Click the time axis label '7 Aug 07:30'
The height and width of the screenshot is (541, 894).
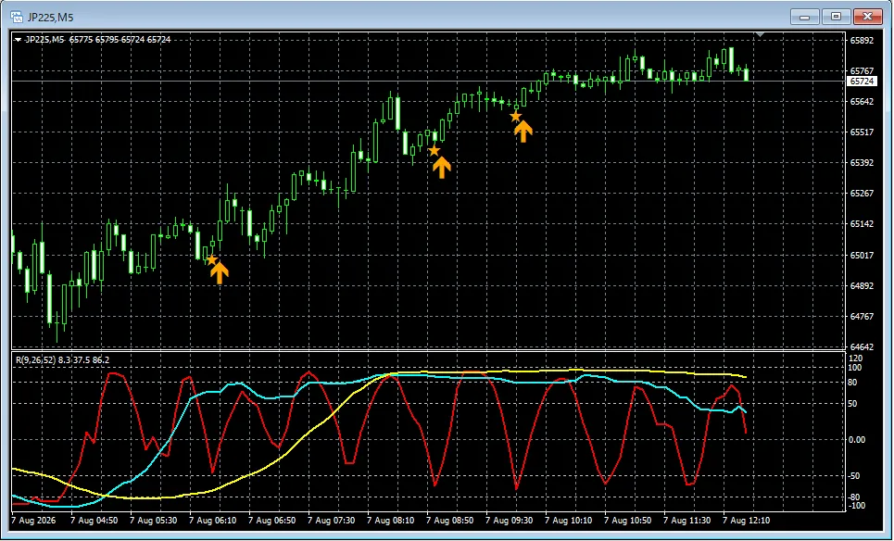(332, 521)
